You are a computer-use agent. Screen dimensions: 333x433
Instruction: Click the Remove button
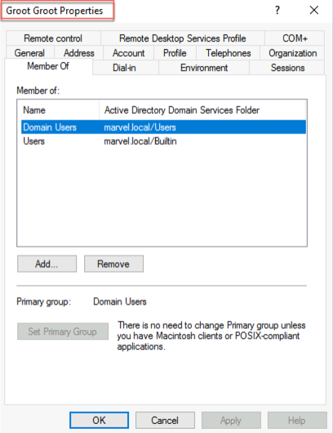(113, 264)
